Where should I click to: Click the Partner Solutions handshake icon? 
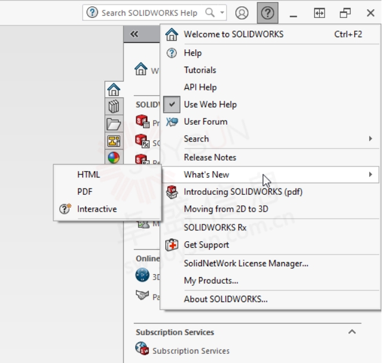142,295
